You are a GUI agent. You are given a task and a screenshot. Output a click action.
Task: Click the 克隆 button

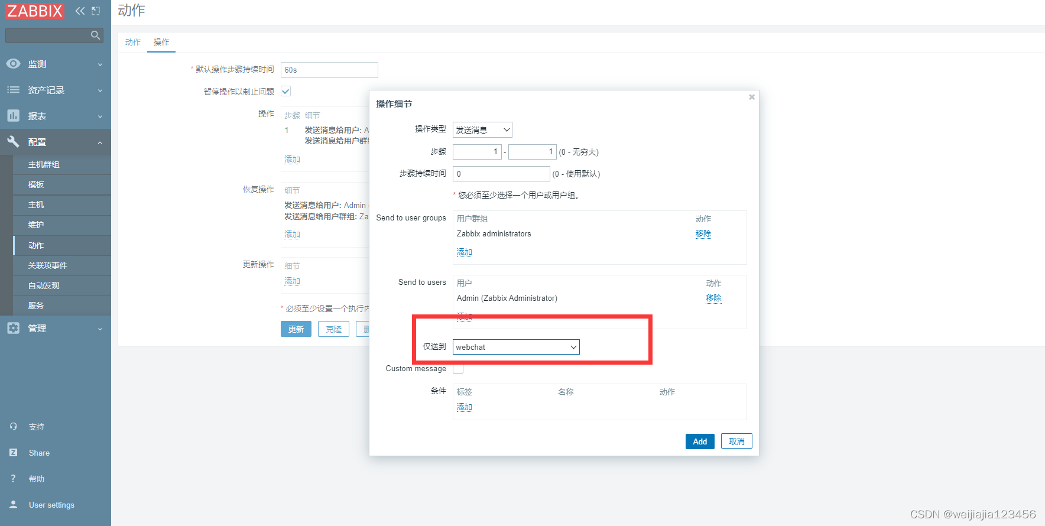[x=333, y=329]
